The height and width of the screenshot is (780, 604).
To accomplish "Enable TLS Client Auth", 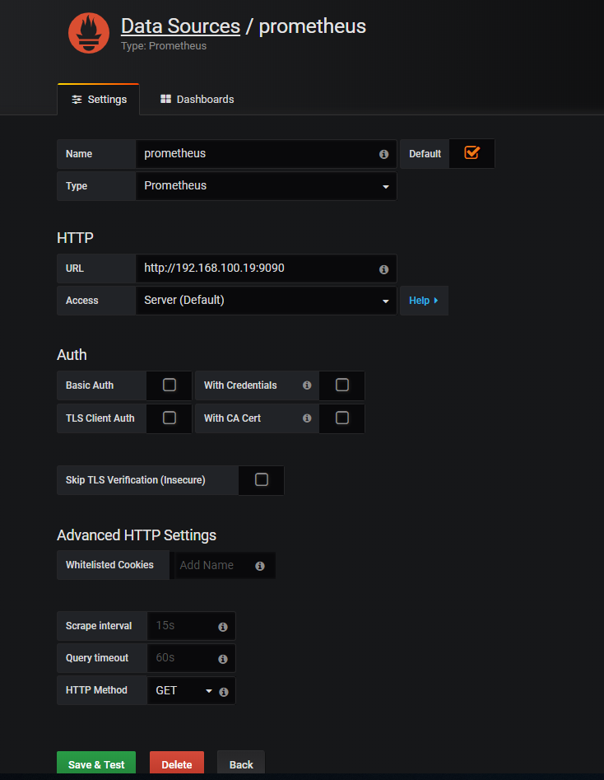I will 169,418.
